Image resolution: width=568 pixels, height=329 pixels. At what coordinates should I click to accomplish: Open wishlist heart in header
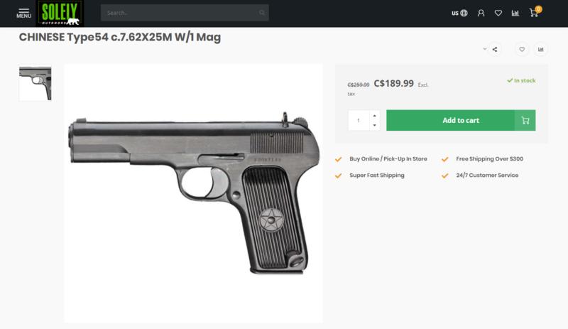coord(498,13)
